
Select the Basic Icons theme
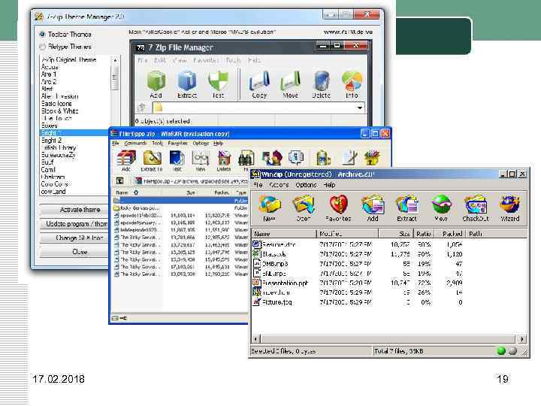[x=56, y=104]
